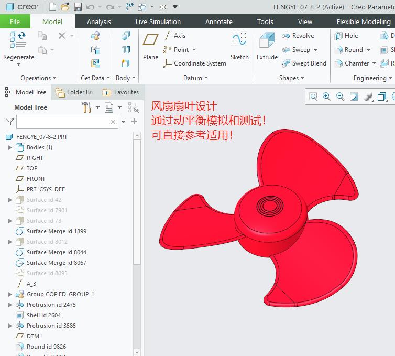Select the Sweep tool

click(296, 50)
